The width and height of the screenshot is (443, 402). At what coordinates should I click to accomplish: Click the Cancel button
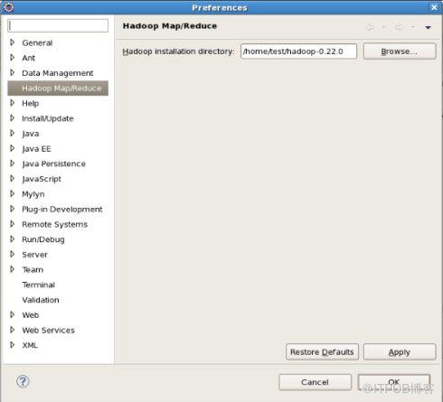pyautogui.click(x=315, y=382)
